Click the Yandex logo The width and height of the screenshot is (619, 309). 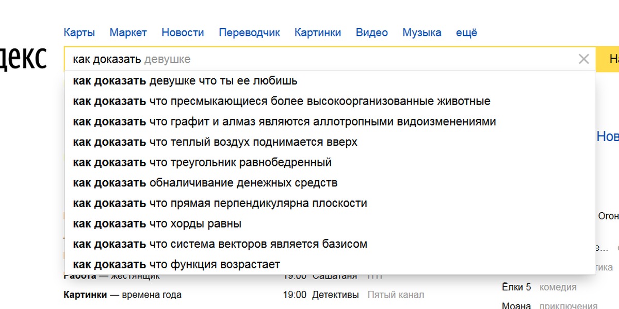tap(23, 58)
